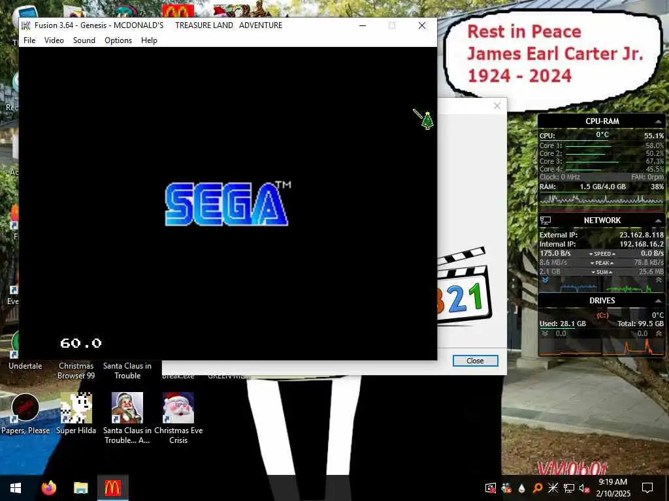Click the network monitor icon beside NETWORK
This screenshot has height=501, width=669.
pyautogui.click(x=546, y=220)
